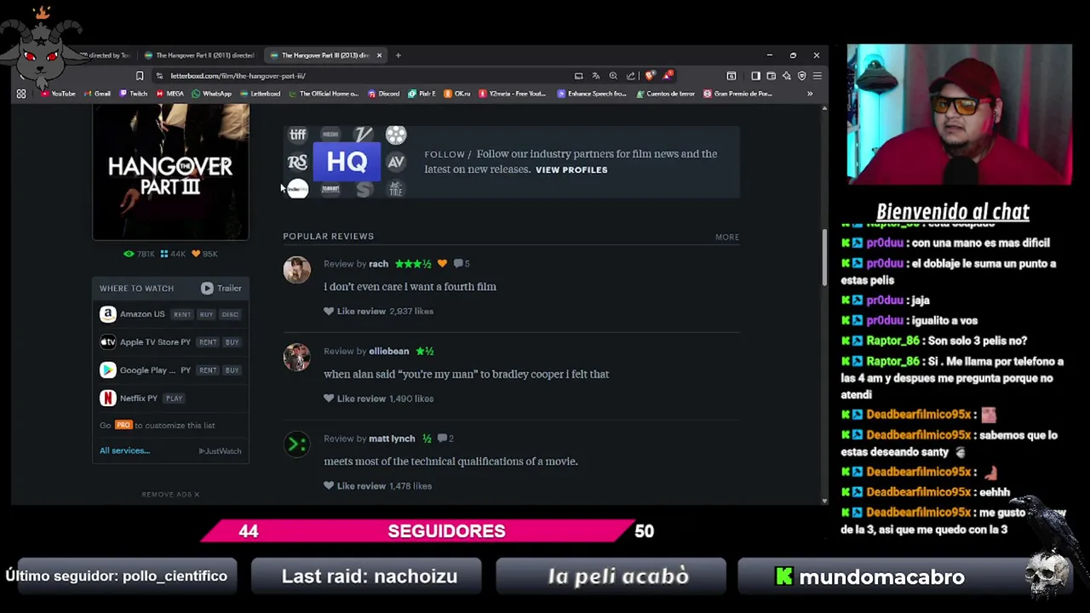Viewport: 1090px width, 613px height.
Task: Open the Pixlr E bookmark
Action: pyautogui.click(x=422, y=94)
